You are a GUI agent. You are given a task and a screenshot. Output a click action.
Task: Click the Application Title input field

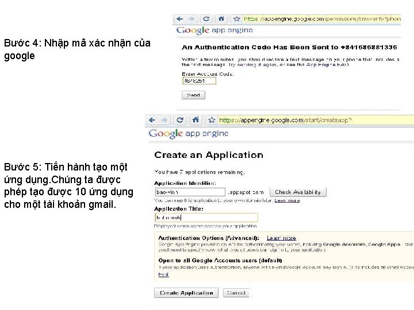(x=206, y=218)
